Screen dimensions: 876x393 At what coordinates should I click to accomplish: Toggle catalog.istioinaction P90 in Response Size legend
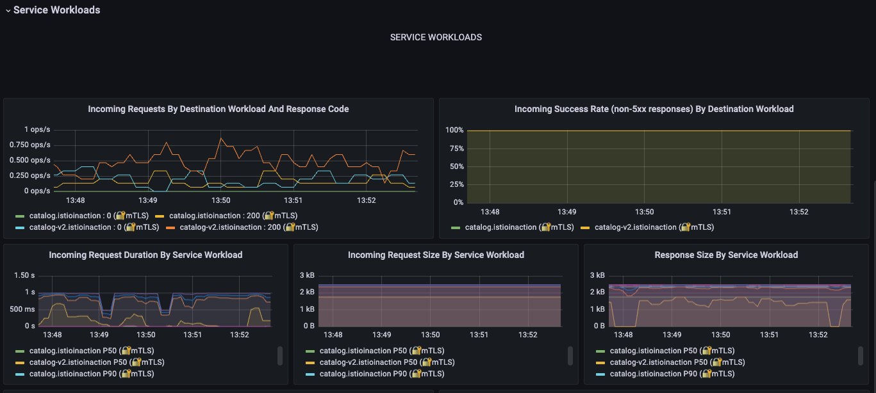[x=672, y=374]
